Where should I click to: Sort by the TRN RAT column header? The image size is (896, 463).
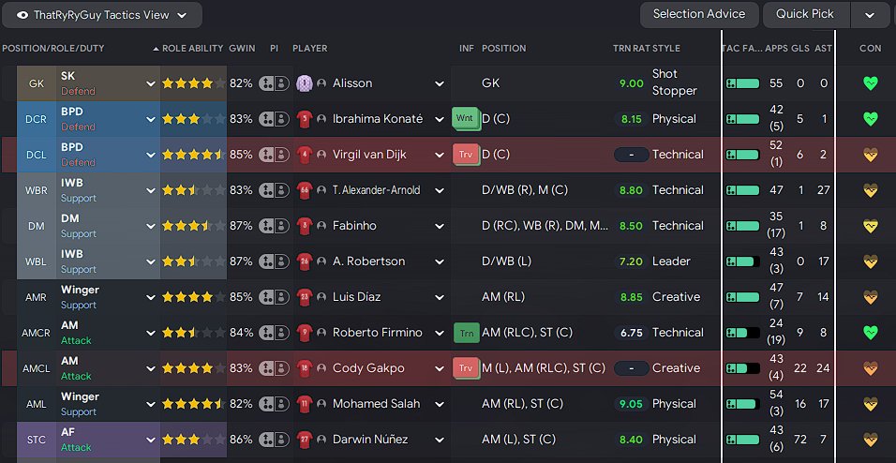(632, 49)
